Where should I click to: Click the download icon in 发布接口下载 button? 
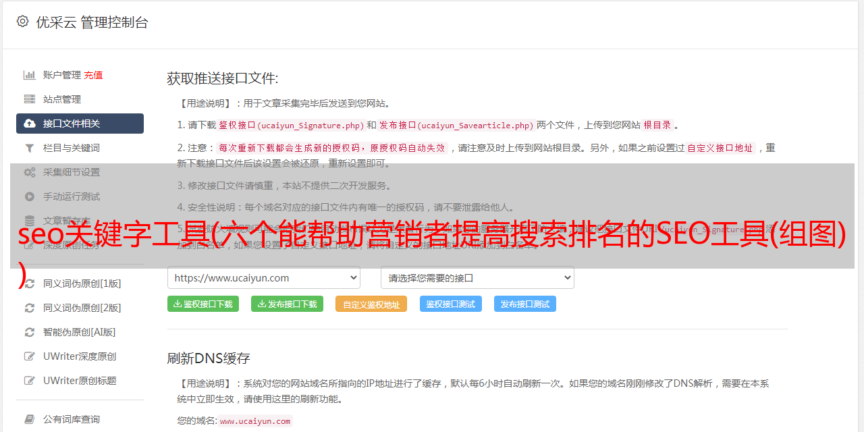coord(262,304)
